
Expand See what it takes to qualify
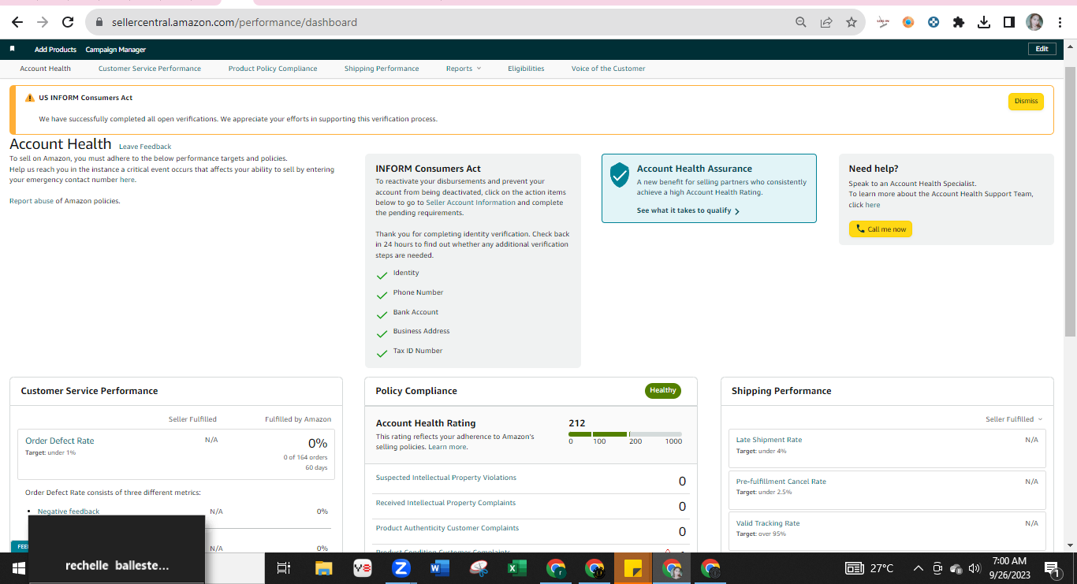pyautogui.click(x=688, y=210)
